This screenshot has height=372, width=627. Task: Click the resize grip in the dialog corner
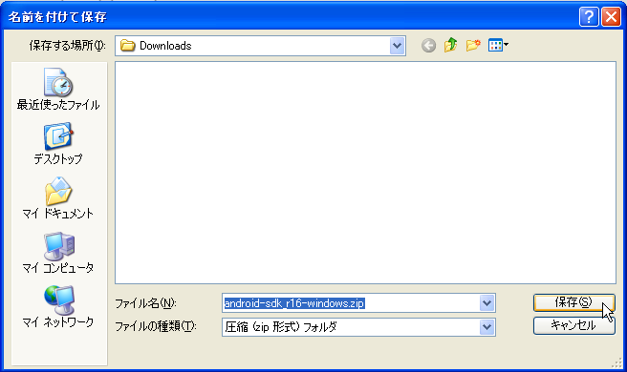617,362
